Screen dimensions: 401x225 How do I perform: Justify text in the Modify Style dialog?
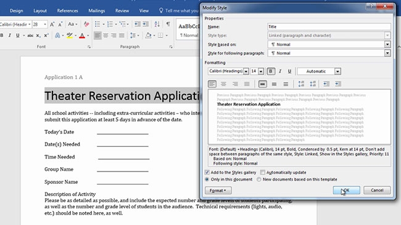click(x=247, y=84)
